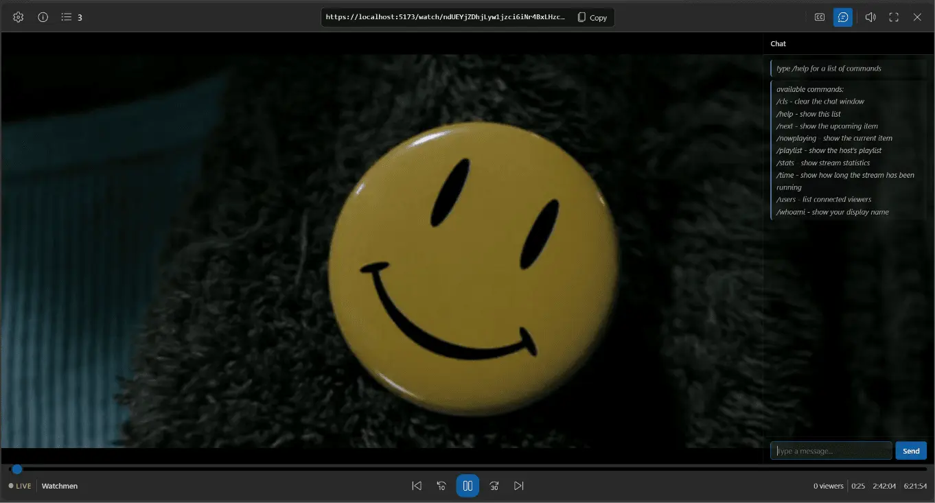Click '/playlist - show the host's playlist' line
This screenshot has width=935, height=503.
click(829, 151)
